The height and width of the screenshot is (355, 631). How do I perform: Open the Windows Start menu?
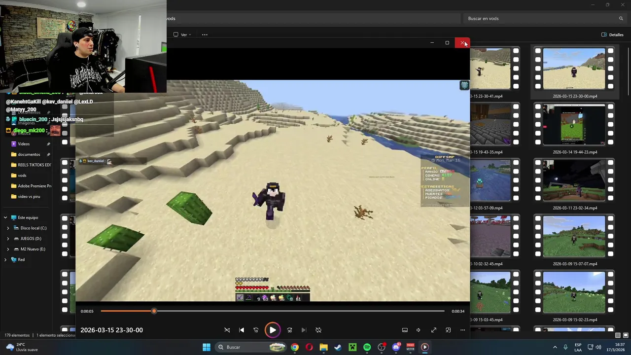point(207,347)
